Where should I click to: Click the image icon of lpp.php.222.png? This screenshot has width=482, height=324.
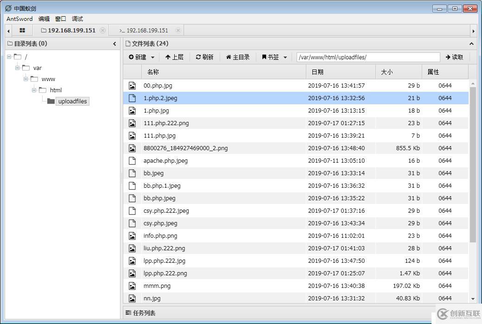click(x=132, y=273)
